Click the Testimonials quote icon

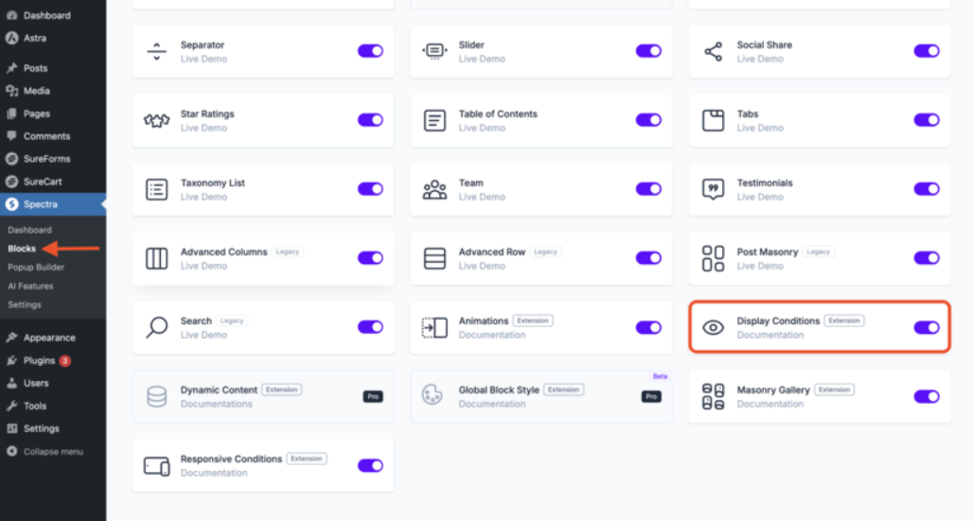pyautogui.click(x=713, y=189)
